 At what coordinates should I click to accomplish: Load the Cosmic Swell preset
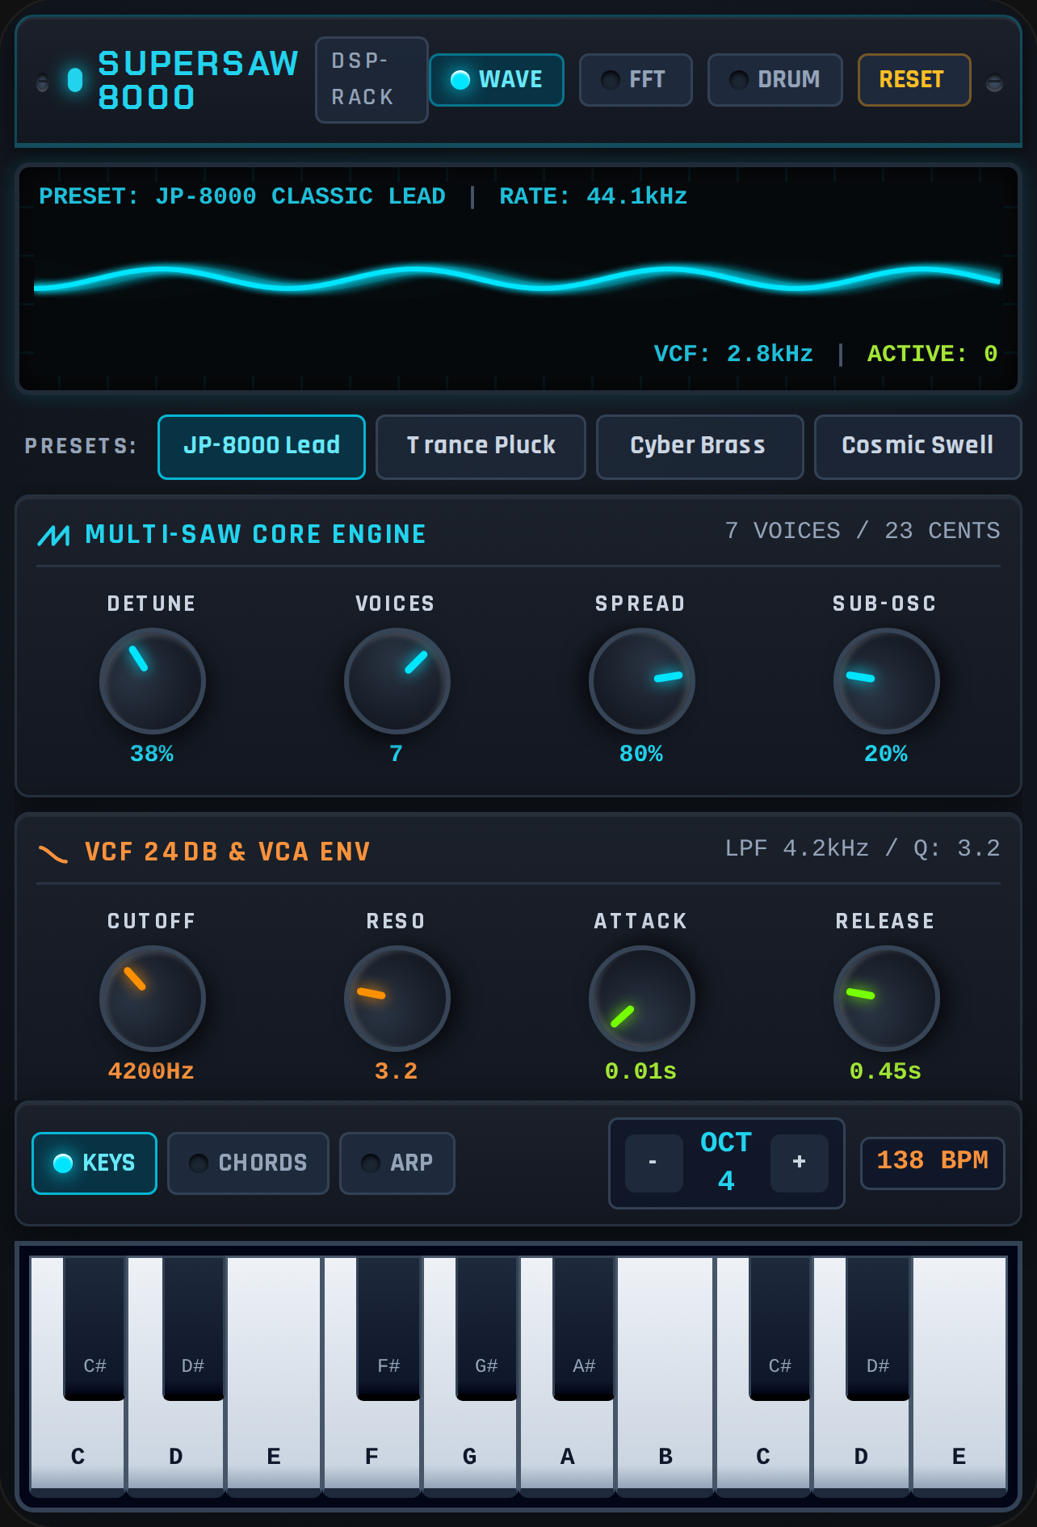click(918, 447)
